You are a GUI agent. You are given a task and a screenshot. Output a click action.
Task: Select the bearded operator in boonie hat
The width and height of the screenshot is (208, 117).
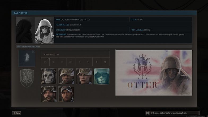point(48,94)
